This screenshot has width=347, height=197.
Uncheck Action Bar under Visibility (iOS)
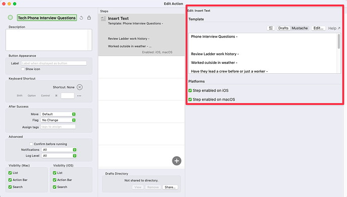[x=54, y=180]
